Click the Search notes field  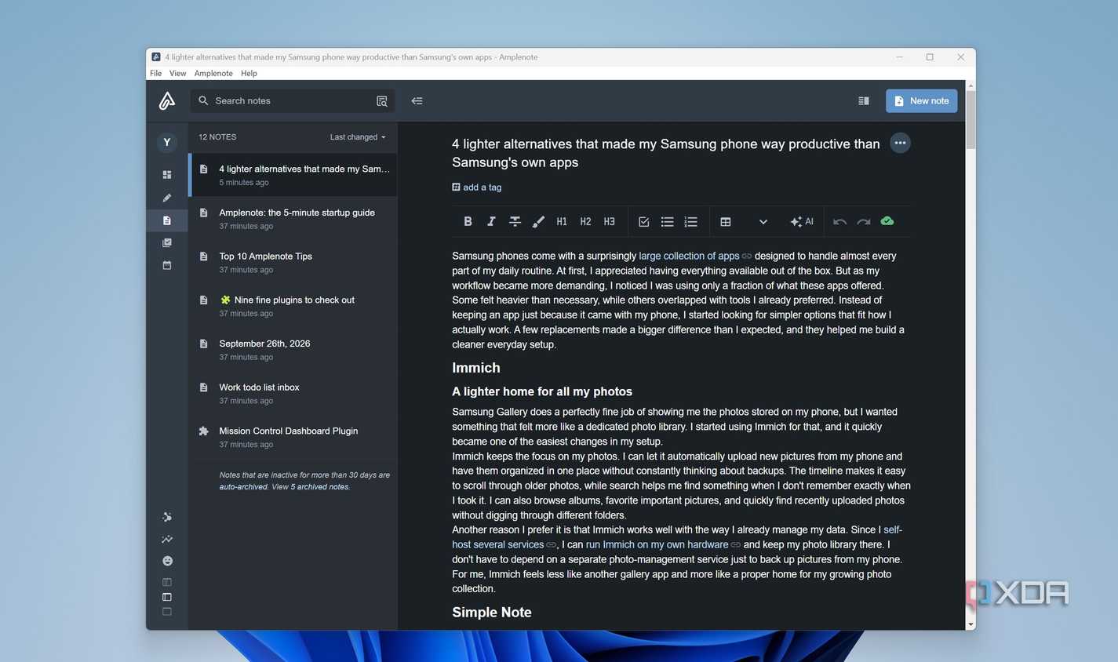click(x=292, y=100)
